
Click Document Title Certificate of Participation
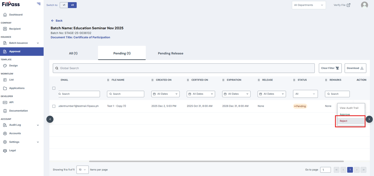click(x=80, y=37)
